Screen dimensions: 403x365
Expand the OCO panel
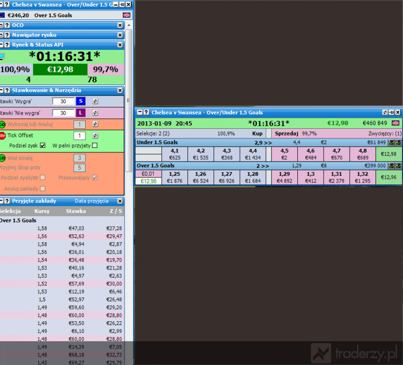pos(1,25)
